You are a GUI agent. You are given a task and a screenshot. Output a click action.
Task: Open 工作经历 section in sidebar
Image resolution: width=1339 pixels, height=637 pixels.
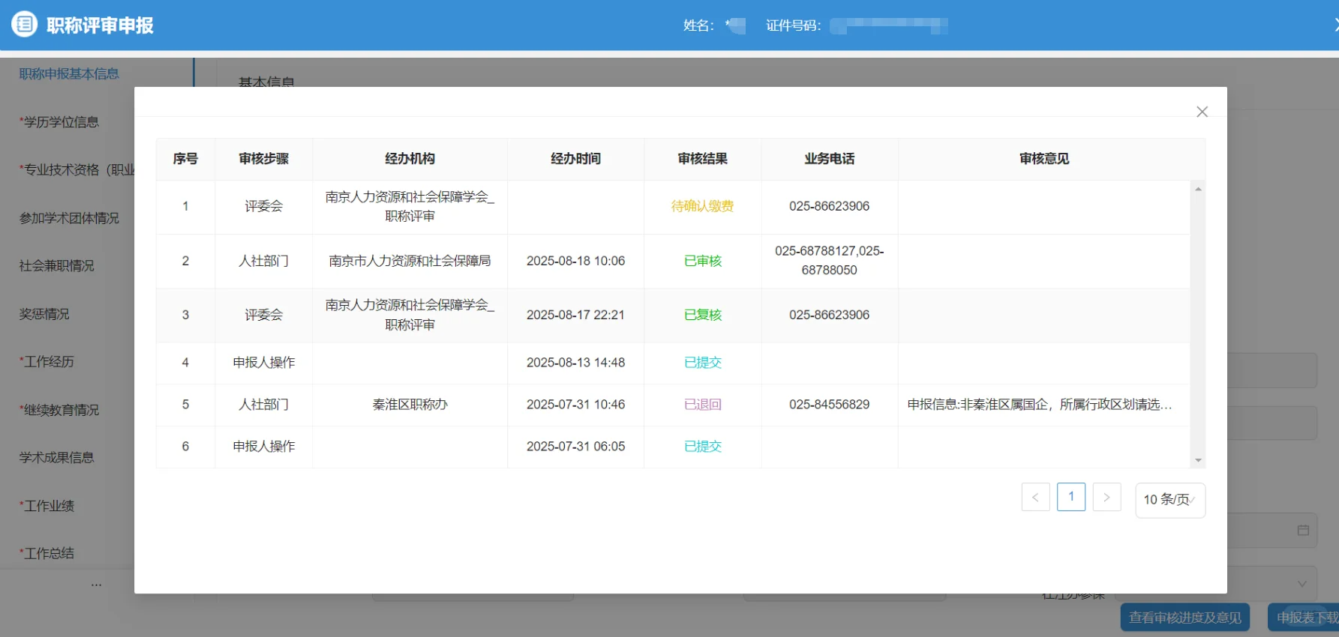[x=49, y=362]
